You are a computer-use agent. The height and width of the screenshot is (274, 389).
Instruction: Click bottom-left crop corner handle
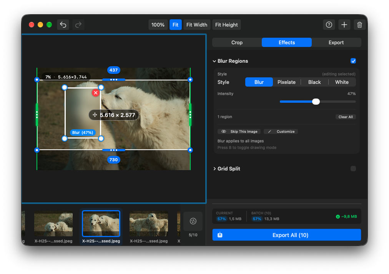(37, 150)
